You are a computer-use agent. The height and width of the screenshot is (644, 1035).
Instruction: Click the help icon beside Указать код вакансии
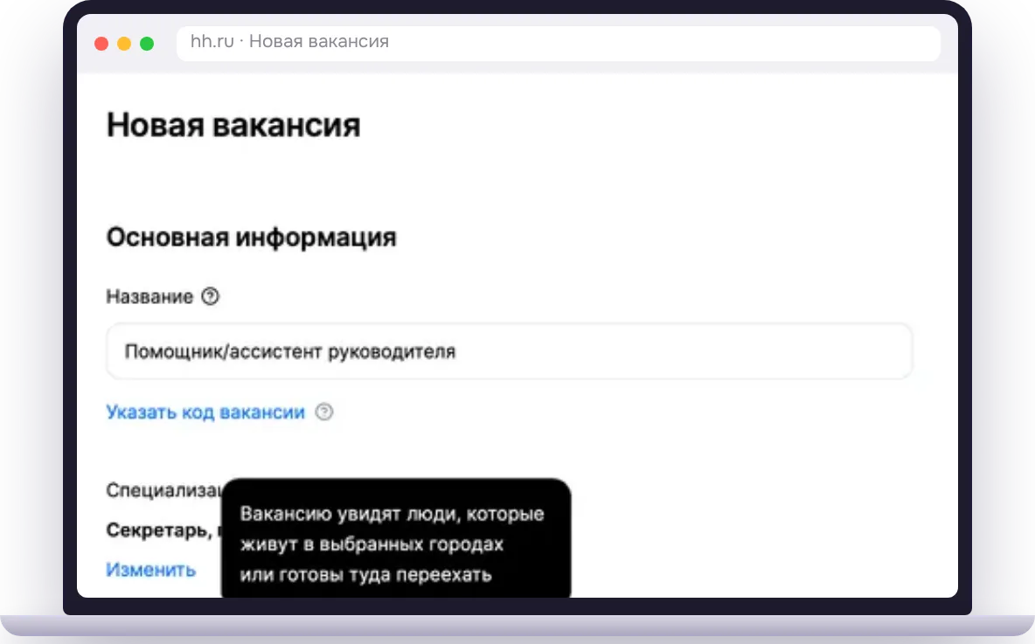tap(324, 412)
